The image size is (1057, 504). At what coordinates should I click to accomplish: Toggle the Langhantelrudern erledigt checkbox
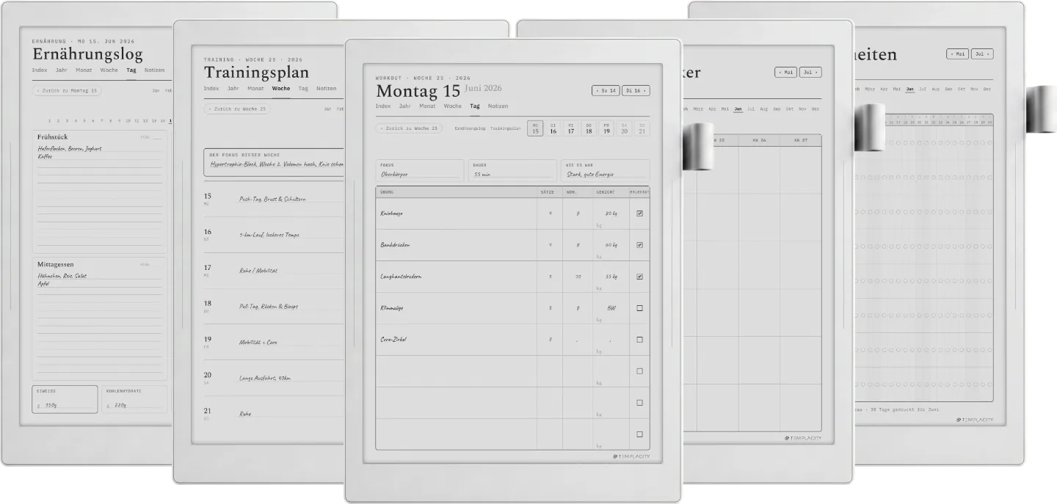pos(639,277)
